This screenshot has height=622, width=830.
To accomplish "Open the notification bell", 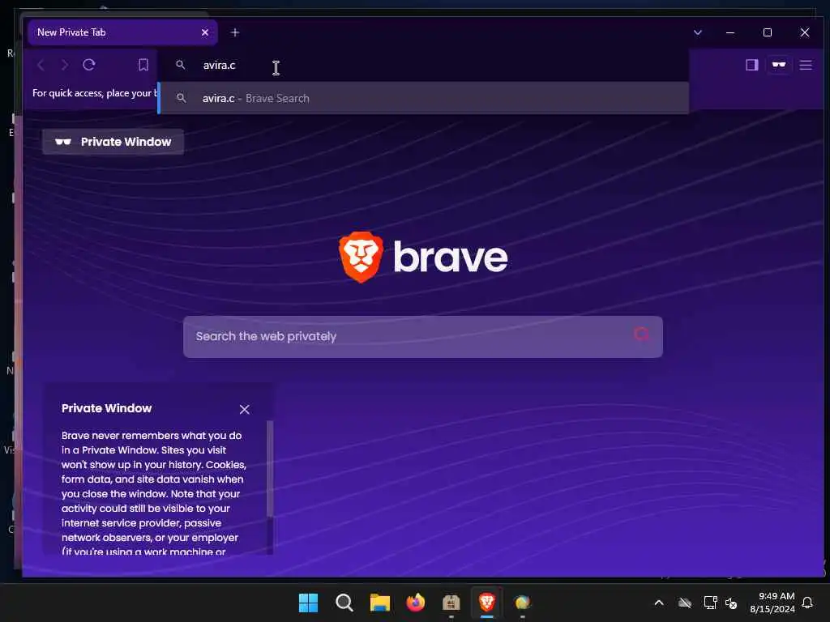I will pyautogui.click(x=807, y=603).
